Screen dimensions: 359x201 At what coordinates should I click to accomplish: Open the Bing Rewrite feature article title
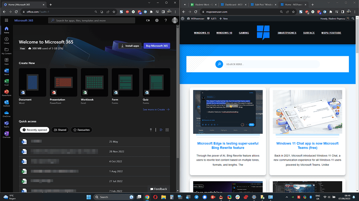coord(228,145)
